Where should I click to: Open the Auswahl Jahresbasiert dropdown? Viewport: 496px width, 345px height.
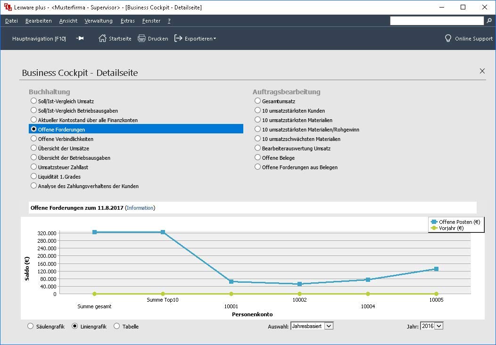[312, 326]
